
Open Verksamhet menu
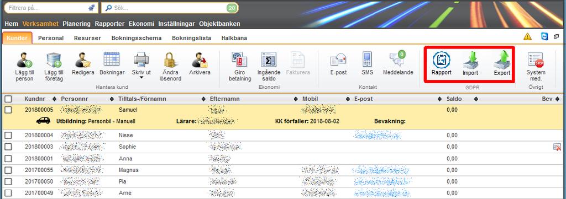point(40,24)
